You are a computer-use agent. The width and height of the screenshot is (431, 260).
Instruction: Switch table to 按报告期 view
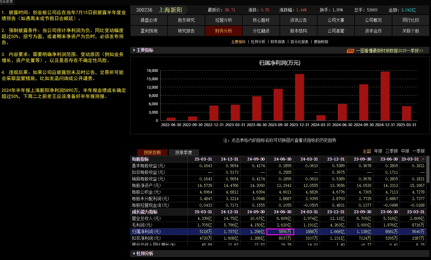pyautogui.click(x=152, y=152)
